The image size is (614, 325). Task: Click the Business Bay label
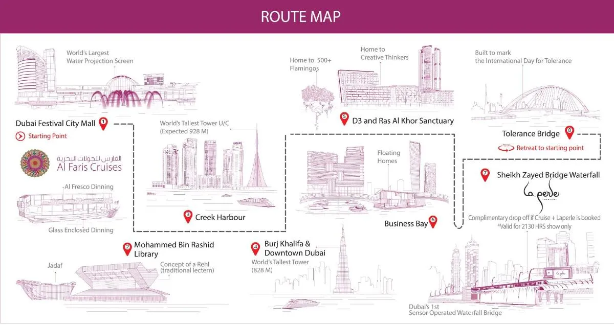(406, 224)
